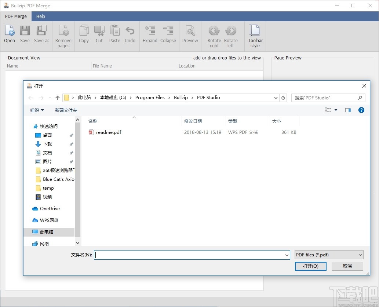379x307 pixels.
Task: Click the 取消 button
Action: 347,266
